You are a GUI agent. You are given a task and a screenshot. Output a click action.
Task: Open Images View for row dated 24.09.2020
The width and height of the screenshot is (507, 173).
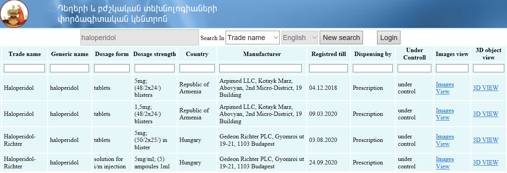coord(445,163)
